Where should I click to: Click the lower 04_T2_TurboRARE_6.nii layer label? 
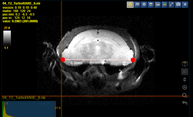tap(24, 98)
